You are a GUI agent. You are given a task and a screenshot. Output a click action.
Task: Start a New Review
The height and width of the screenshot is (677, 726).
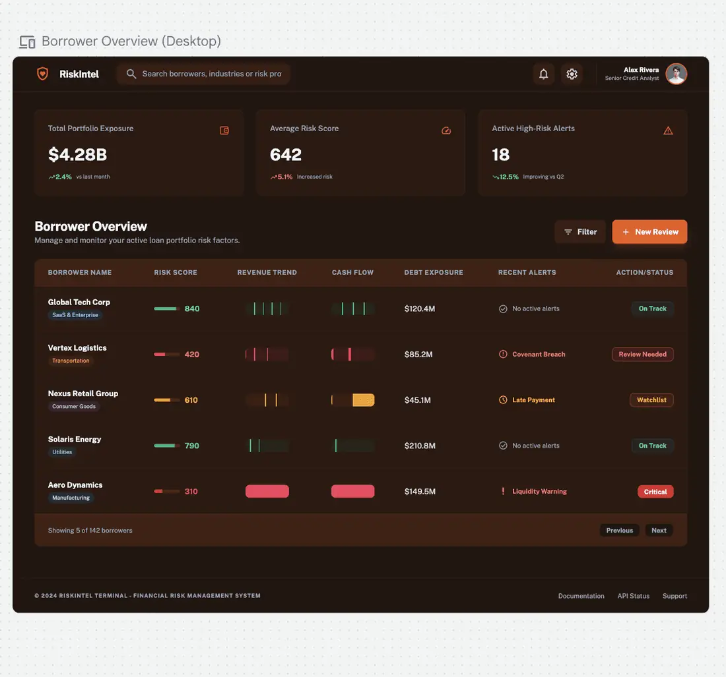[649, 231]
